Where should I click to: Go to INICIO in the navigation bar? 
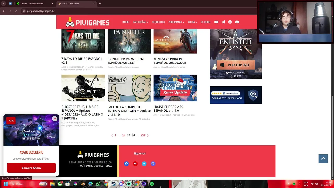[126, 22]
